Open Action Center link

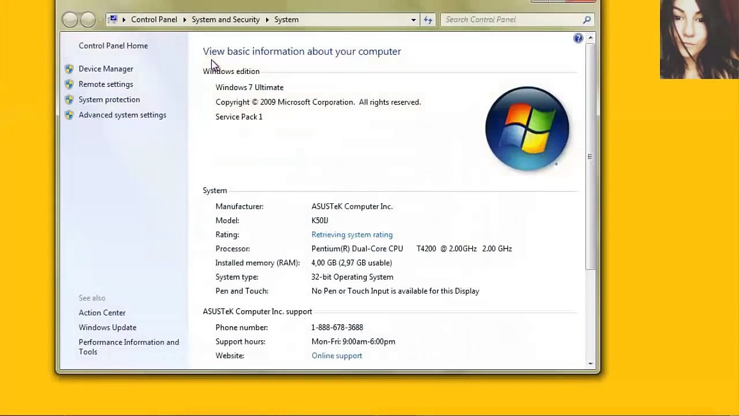coord(102,313)
